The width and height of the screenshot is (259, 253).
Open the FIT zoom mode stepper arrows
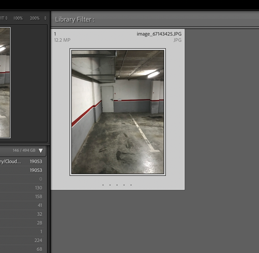click(x=6, y=18)
